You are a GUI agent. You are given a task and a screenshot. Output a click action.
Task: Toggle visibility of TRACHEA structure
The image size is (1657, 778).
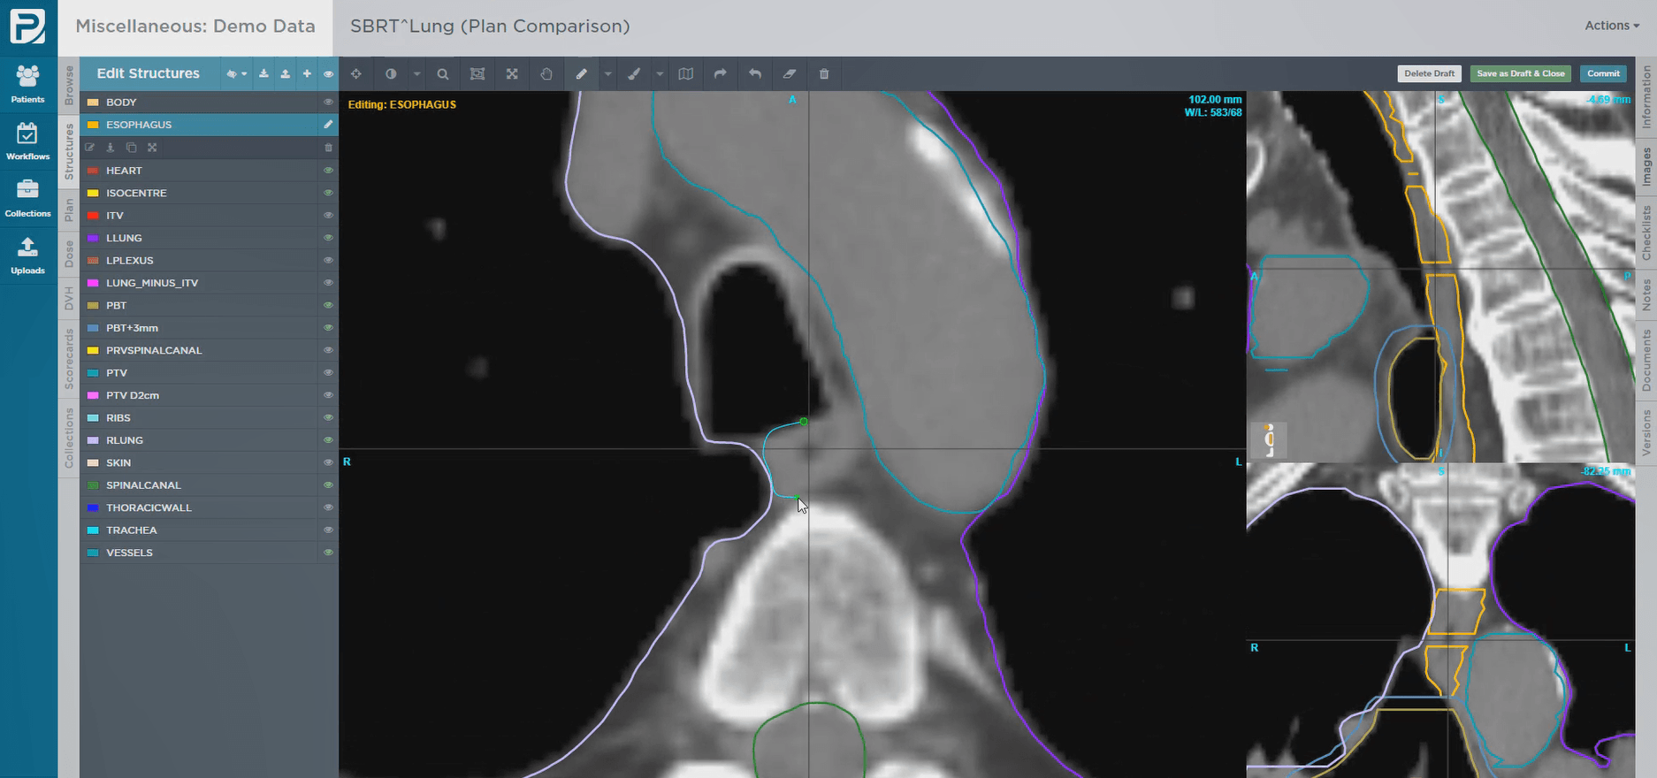coord(328,530)
